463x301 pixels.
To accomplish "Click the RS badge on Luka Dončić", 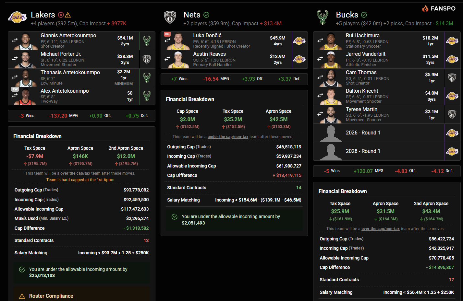I will point(167,34).
